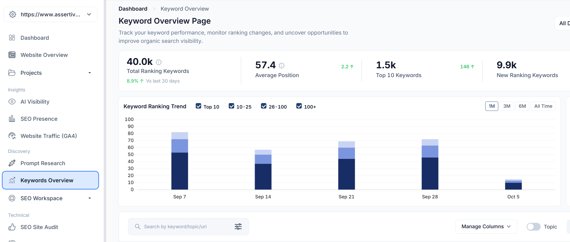Image resolution: width=570 pixels, height=242 pixels.
Task: Select the 6M time range tab
Action: tap(522, 106)
